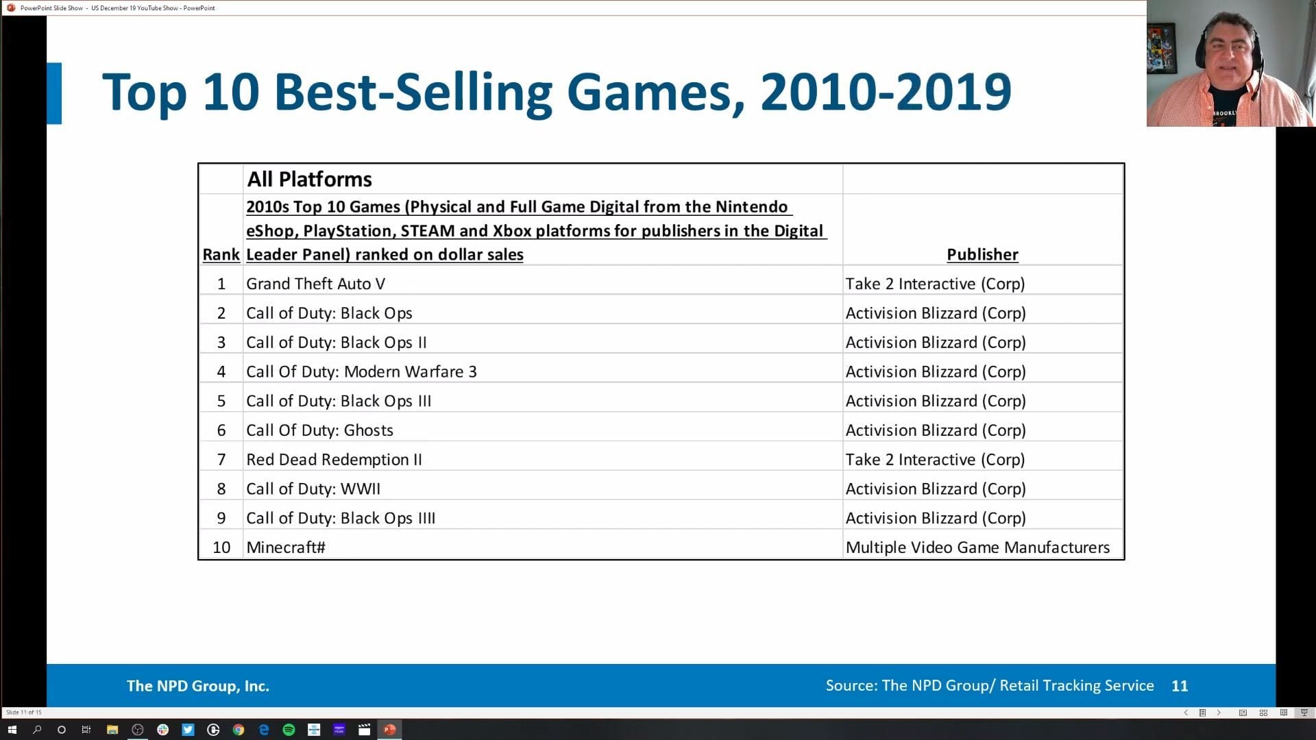Advance to next slide with status bar arrow

coord(1219,713)
